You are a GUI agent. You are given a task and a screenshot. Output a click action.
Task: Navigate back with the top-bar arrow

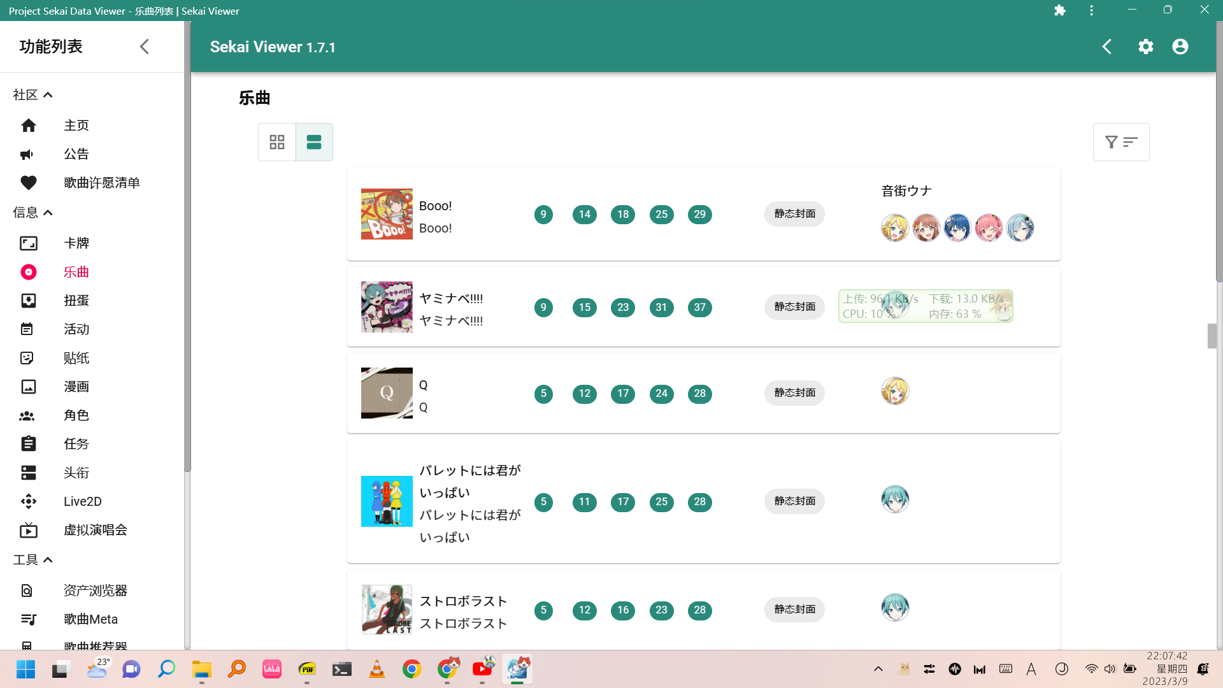(1107, 47)
